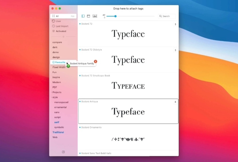238x162 pixels.
Task: Select the Bodoni 72 Oldstyle Typeface preview
Action: pyautogui.click(x=128, y=60)
